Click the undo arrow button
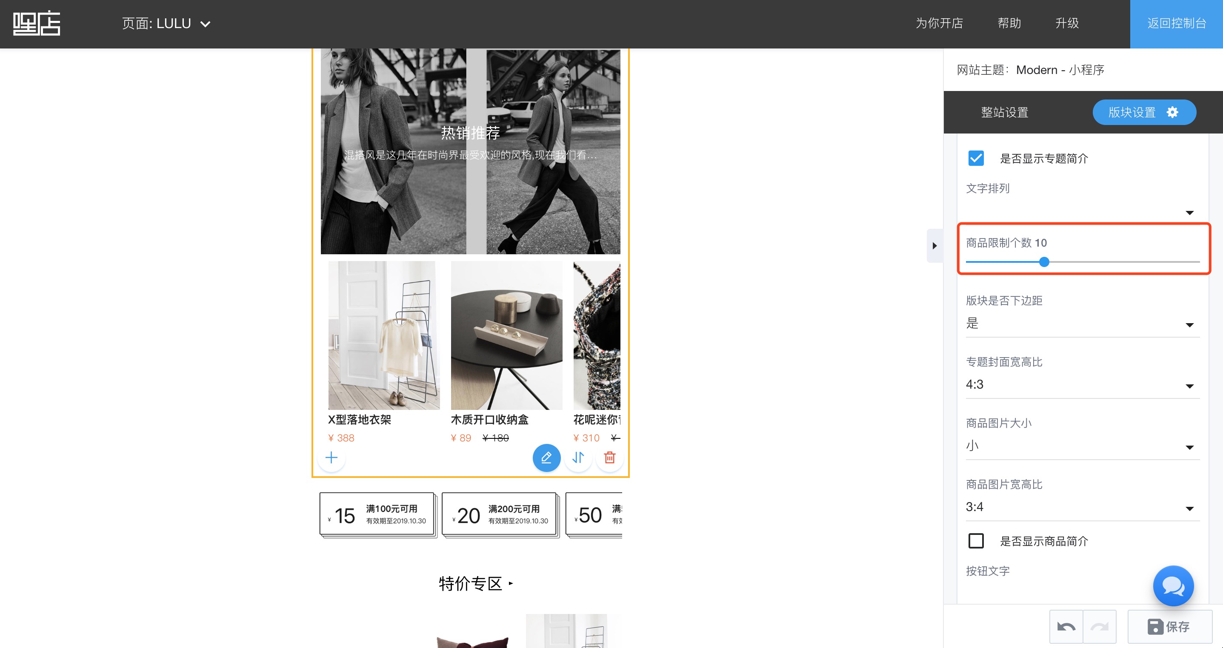 tap(1066, 627)
